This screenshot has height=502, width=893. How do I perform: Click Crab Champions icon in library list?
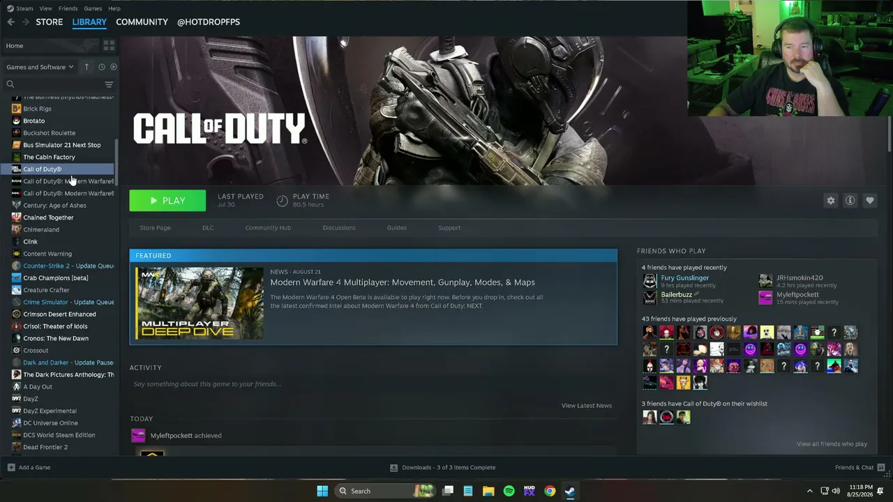click(x=16, y=277)
